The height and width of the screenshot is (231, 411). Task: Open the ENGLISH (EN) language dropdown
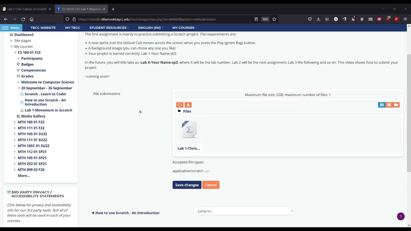150,28
